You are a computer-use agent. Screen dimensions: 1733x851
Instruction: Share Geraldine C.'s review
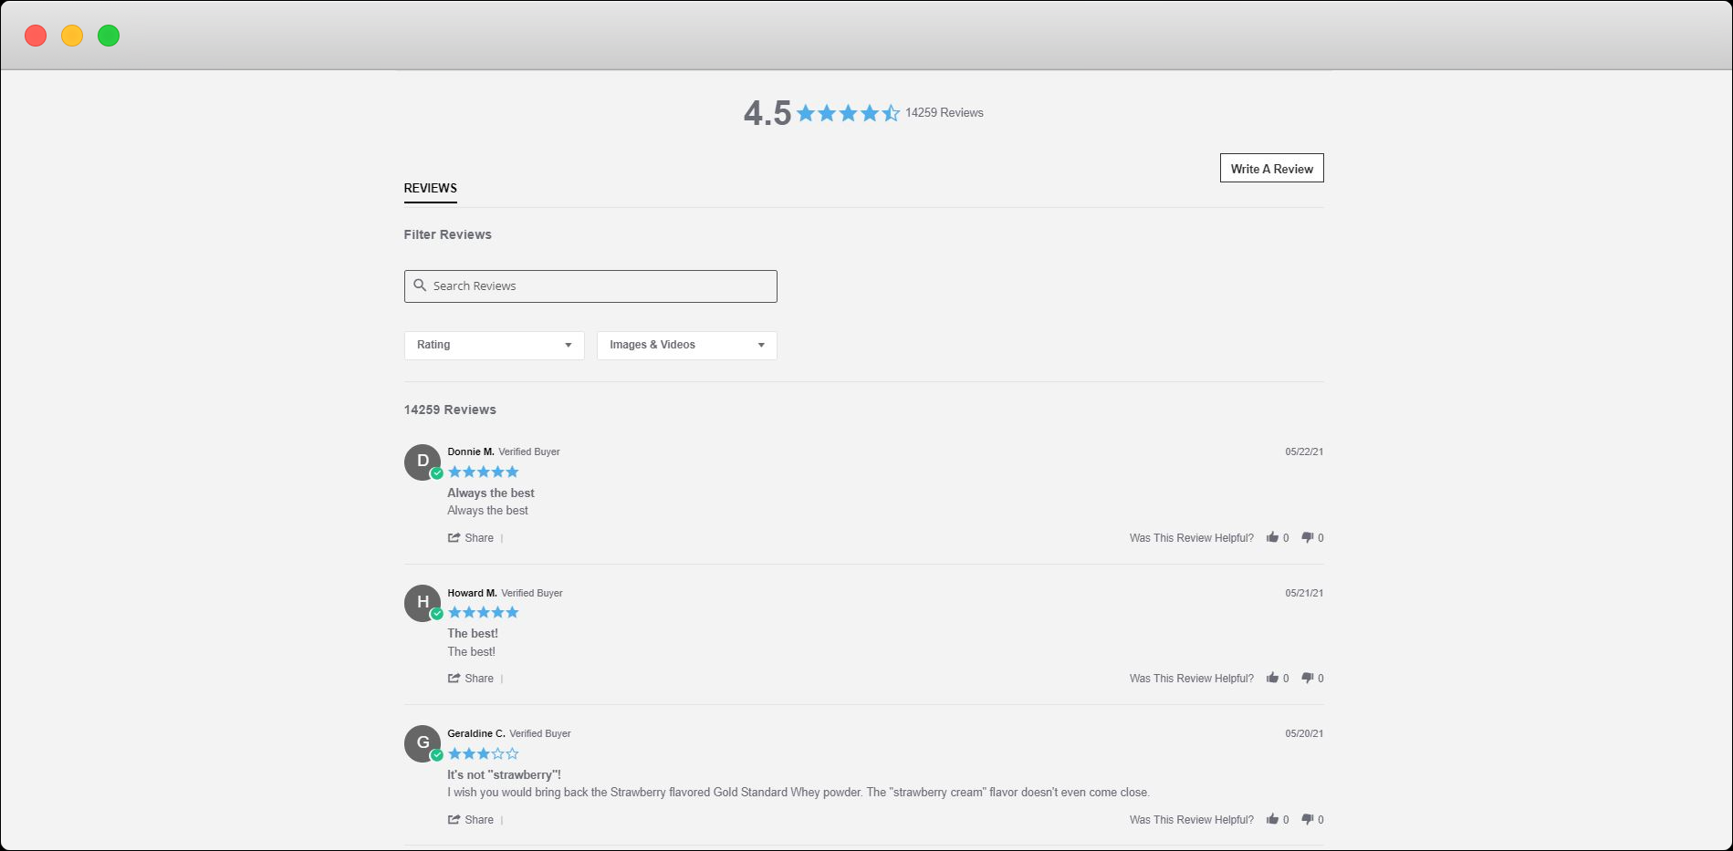471,820
